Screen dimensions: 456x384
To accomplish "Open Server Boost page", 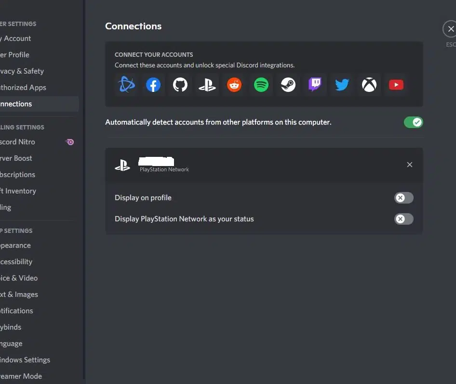I will [38, 158].
